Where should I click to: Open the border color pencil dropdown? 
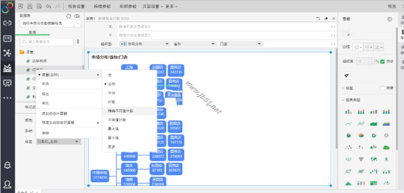(x=378, y=47)
